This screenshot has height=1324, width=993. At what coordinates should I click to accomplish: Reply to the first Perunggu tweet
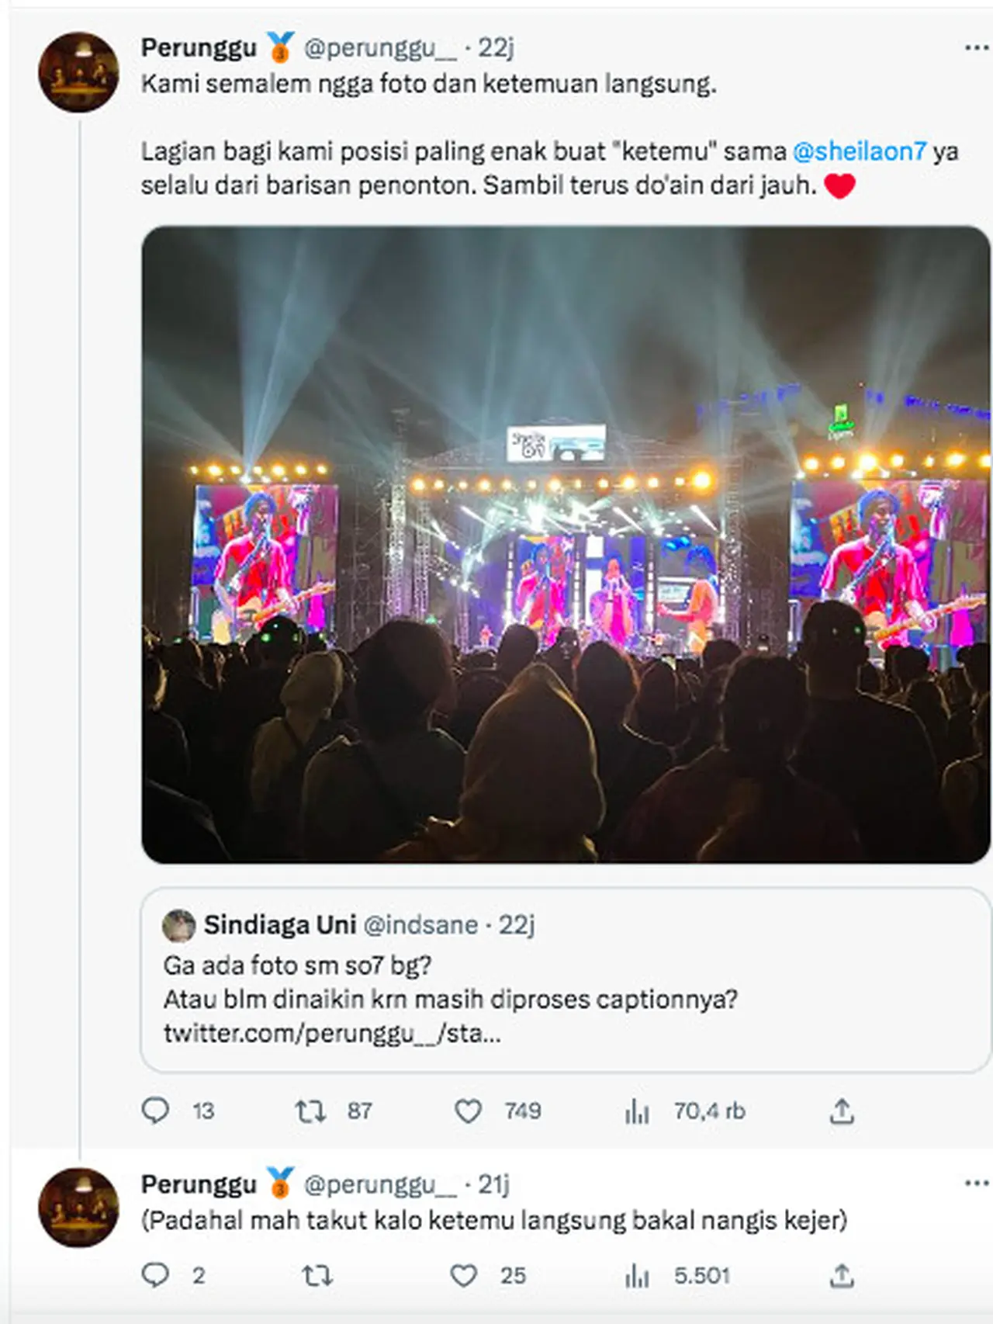click(156, 1111)
